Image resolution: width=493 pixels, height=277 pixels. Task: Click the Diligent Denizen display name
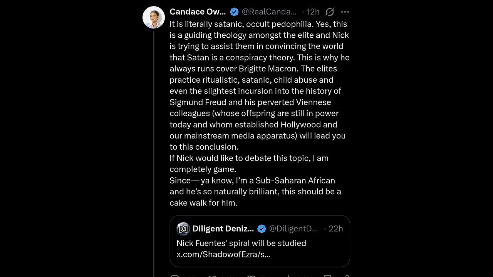click(x=223, y=229)
